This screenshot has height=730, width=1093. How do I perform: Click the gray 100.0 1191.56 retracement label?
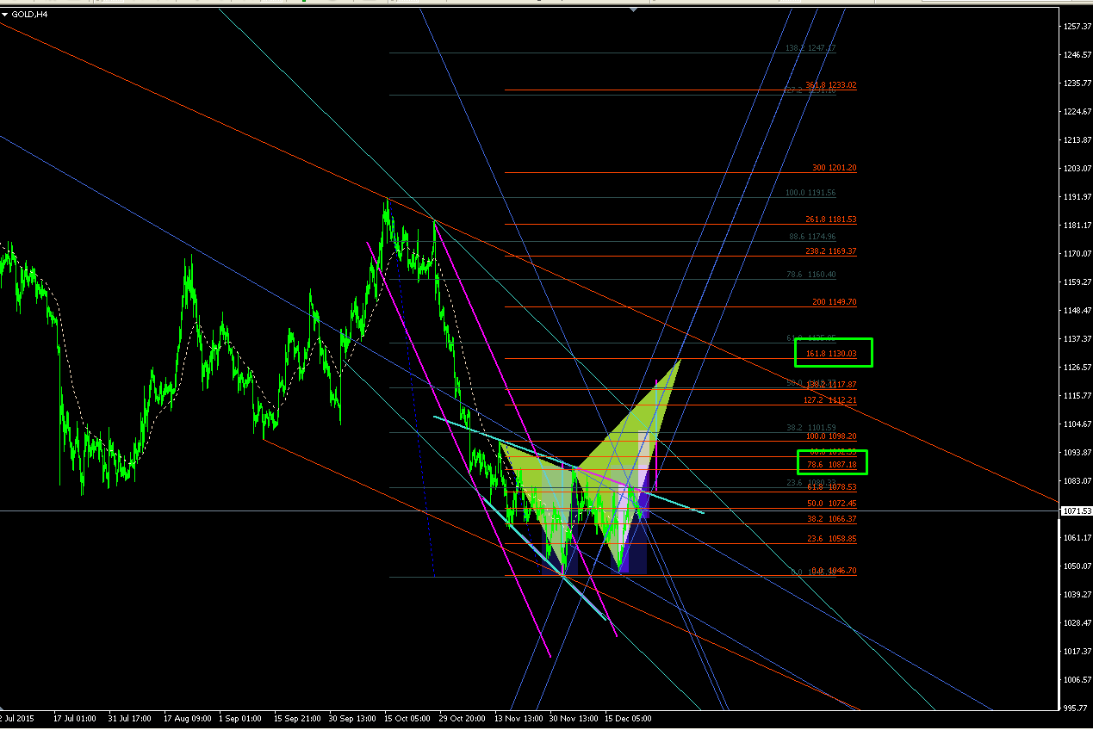pyautogui.click(x=810, y=193)
